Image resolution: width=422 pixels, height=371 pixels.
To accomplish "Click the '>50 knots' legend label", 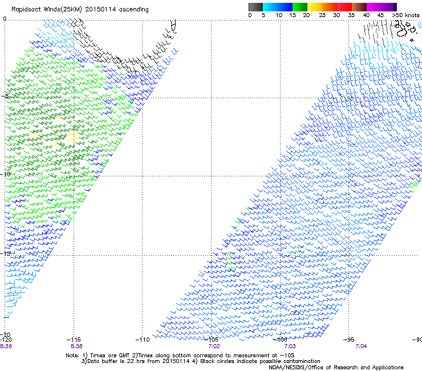I will pos(405,15).
